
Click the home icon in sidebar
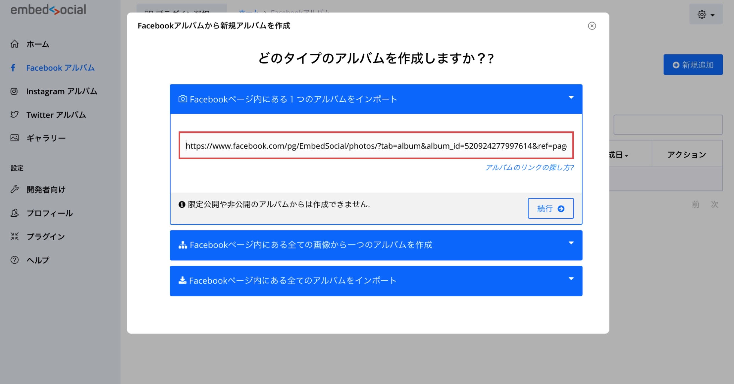pos(14,44)
